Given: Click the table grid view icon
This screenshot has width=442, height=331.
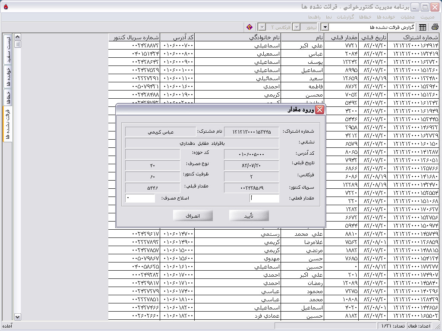Looking at the screenshot, I should pos(422,27).
